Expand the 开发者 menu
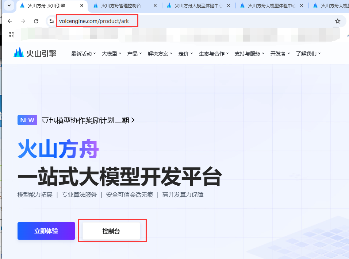The height and width of the screenshot is (259, 349). tap(280, 54)
